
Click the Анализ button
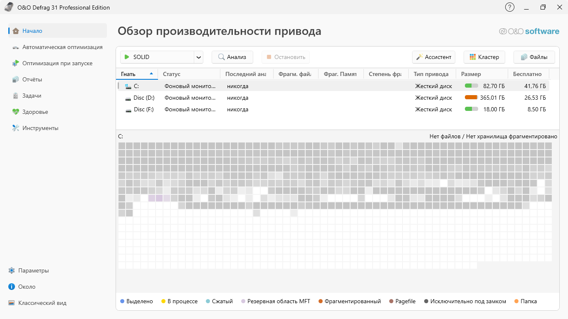pyautogui.click(x=232, y=57)
